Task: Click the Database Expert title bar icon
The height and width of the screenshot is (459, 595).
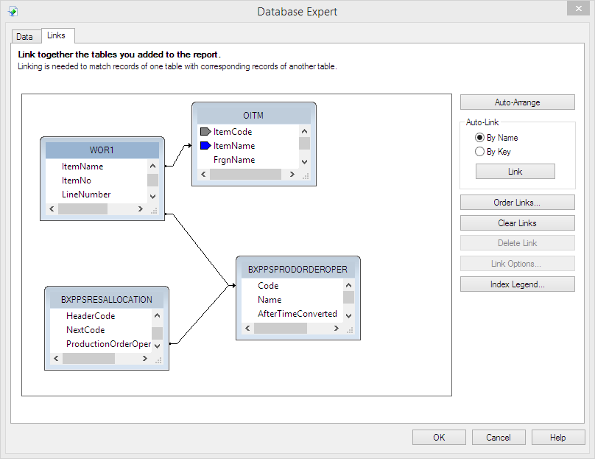Action: [13, 11]
